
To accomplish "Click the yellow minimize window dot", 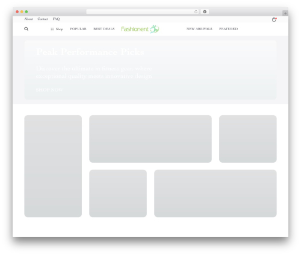I will [x=22, y=12].
